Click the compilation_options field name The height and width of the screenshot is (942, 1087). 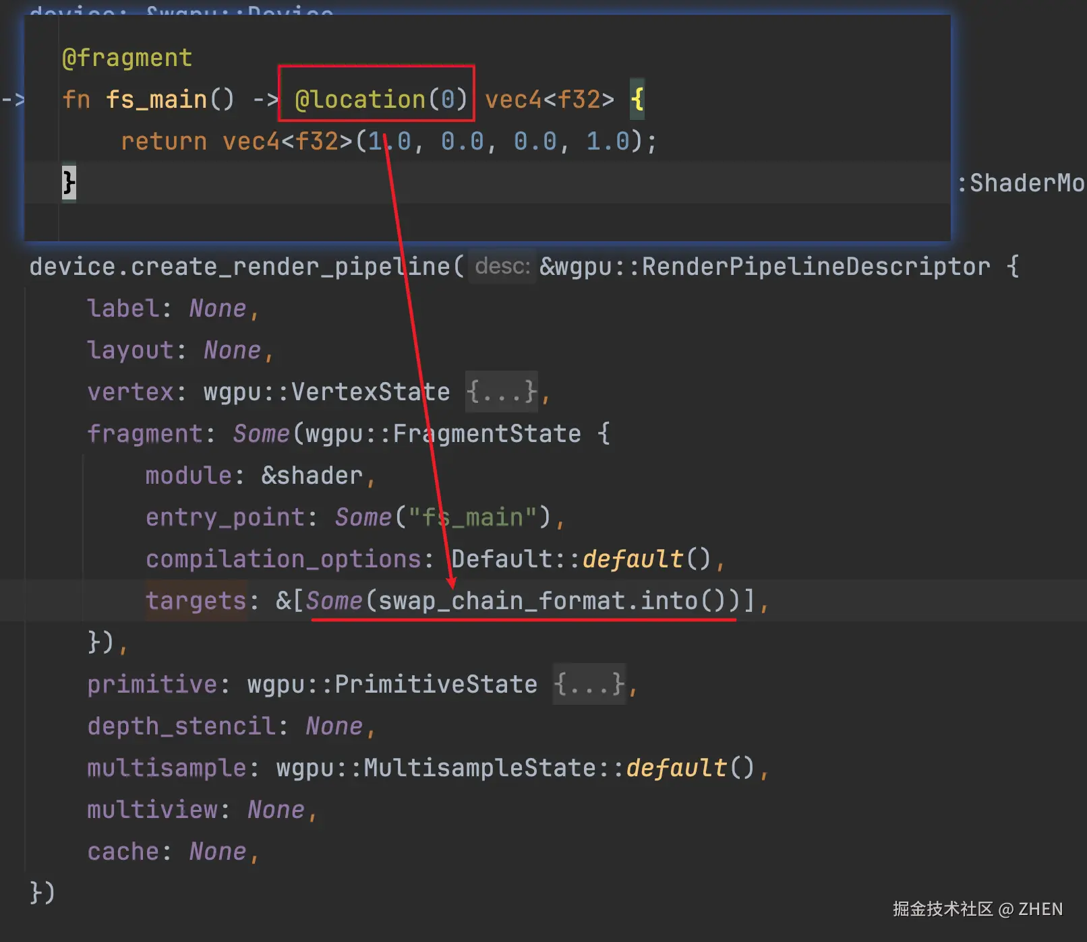tap(283, 559)
